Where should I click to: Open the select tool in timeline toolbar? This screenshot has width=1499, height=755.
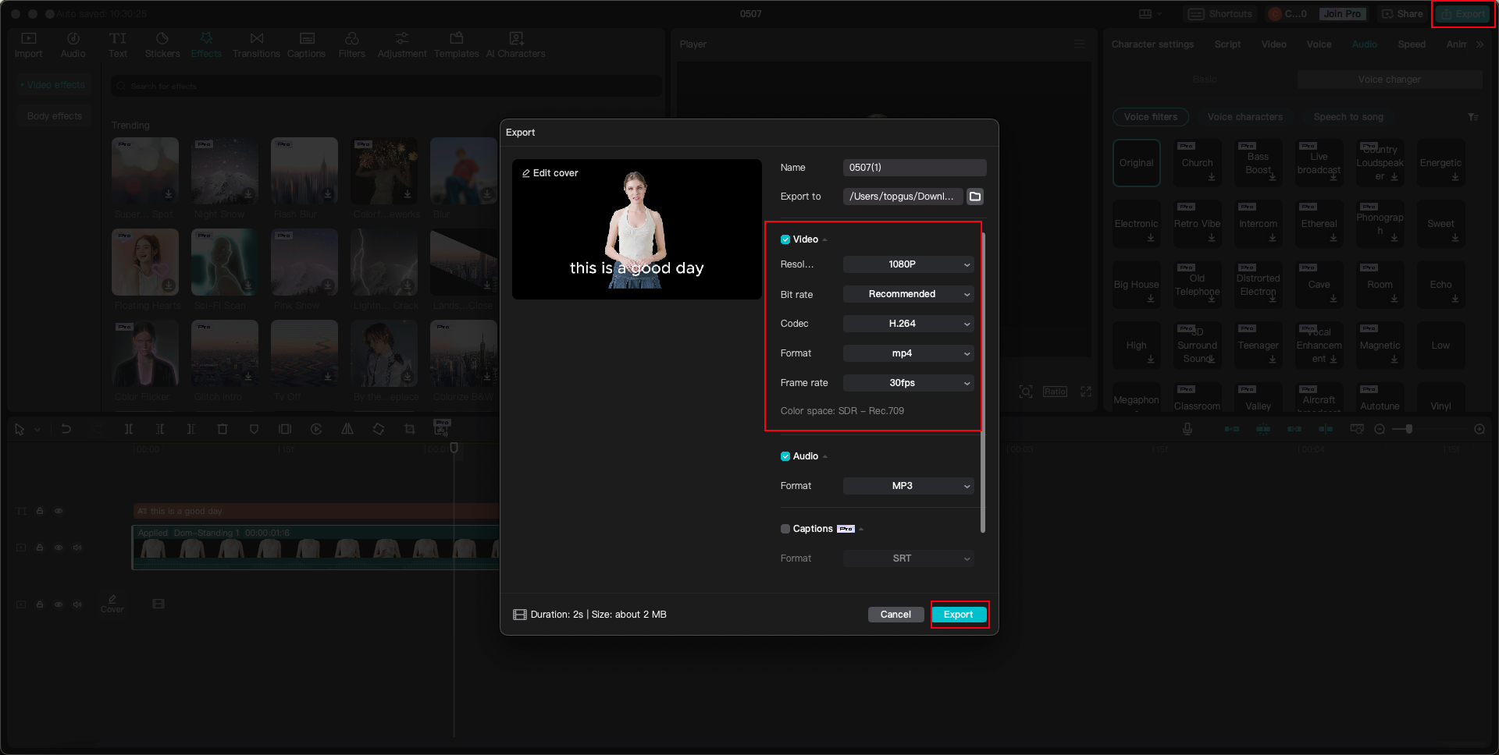[20, 429]
